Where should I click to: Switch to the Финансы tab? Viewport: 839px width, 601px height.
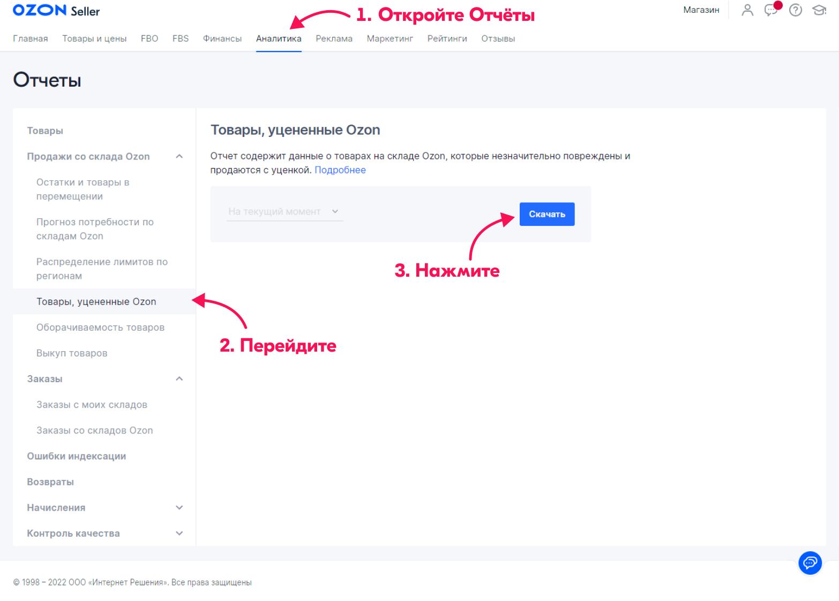pos(222,39)
